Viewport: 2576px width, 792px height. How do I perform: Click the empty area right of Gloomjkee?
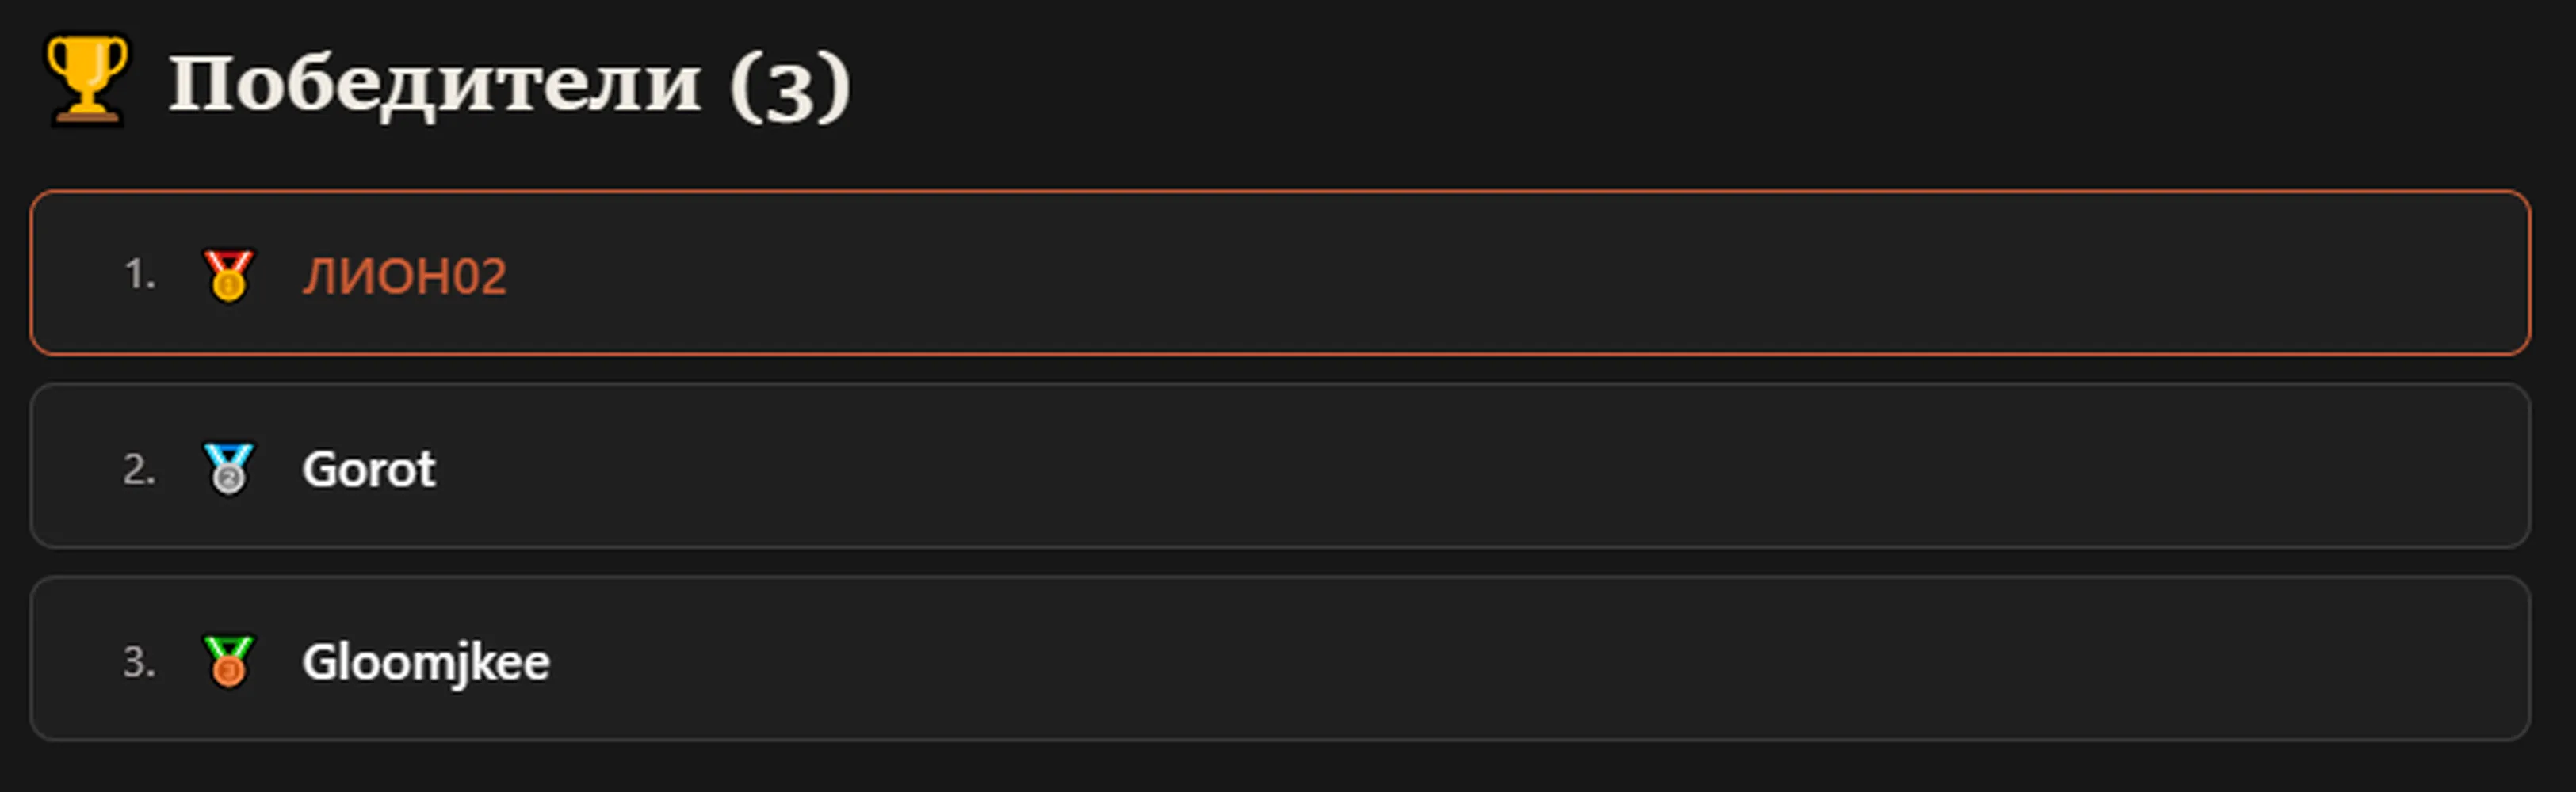pyautogui.click(x=1540, y=659)
